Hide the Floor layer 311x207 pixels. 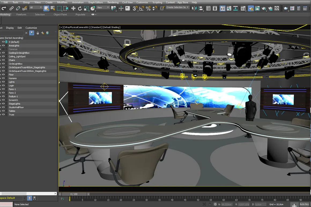point(3,75)
